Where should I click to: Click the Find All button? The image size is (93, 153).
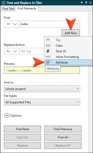tap(63, 137)
